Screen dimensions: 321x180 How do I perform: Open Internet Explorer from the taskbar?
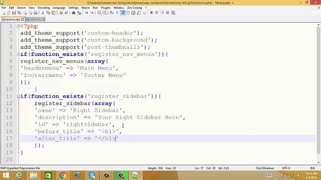pyautogui.click(x=19, y=175)
